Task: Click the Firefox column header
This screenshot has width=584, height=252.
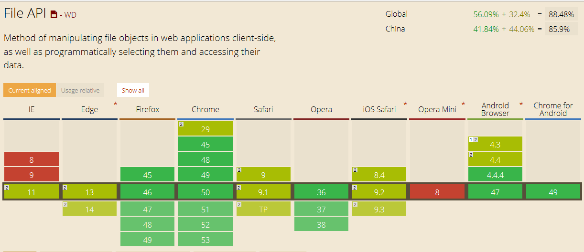Action: [x=148, y=109]
